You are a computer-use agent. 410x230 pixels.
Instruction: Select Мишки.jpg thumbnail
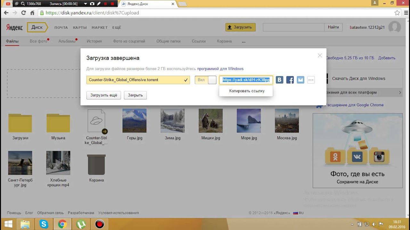pyautogui.click(x=211, y=121)
